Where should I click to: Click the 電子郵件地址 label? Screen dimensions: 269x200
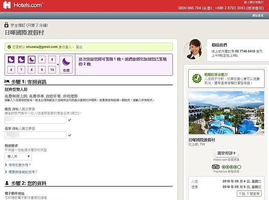pos(15,193)
